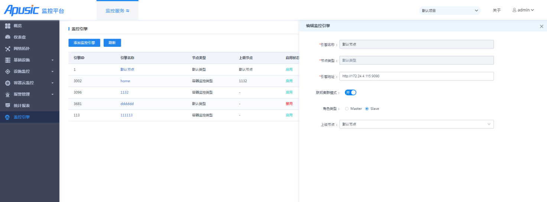This screenshot has height=202, width=547.
Task: Open the 上级节点 dropdown
Action: (417, 124)
